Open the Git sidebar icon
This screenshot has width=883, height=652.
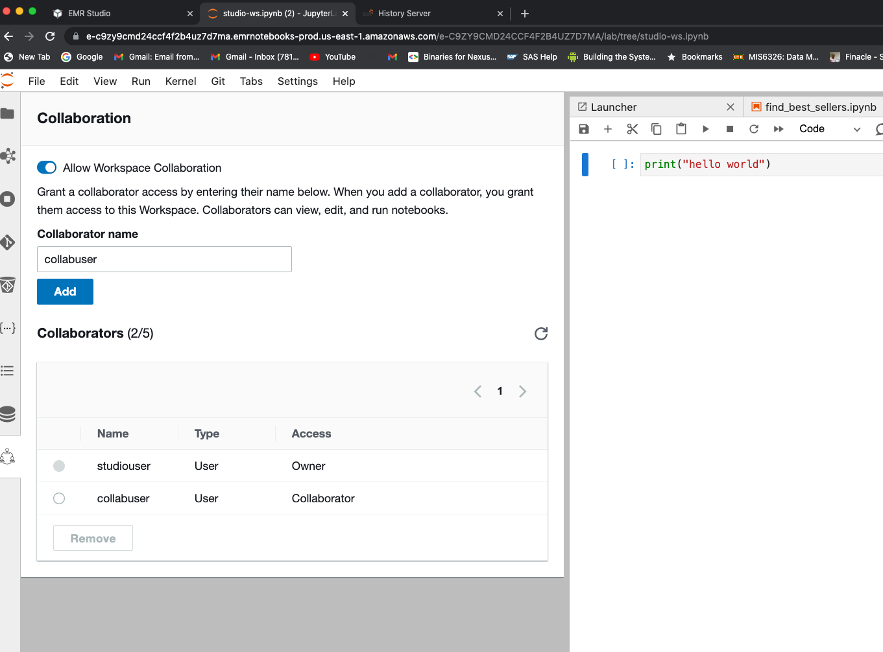[8, 242]
